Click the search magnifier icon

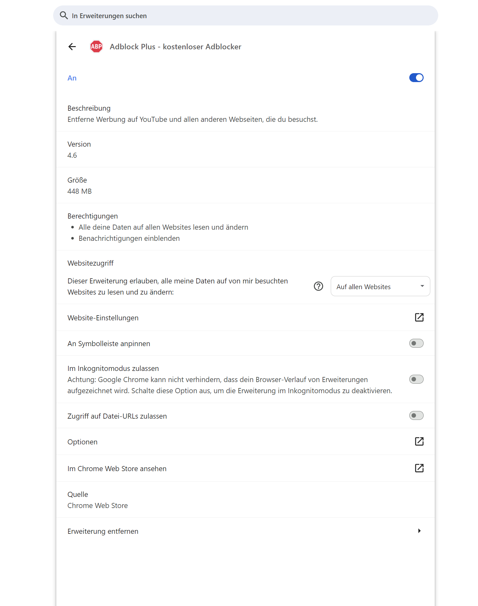(64, 16)
